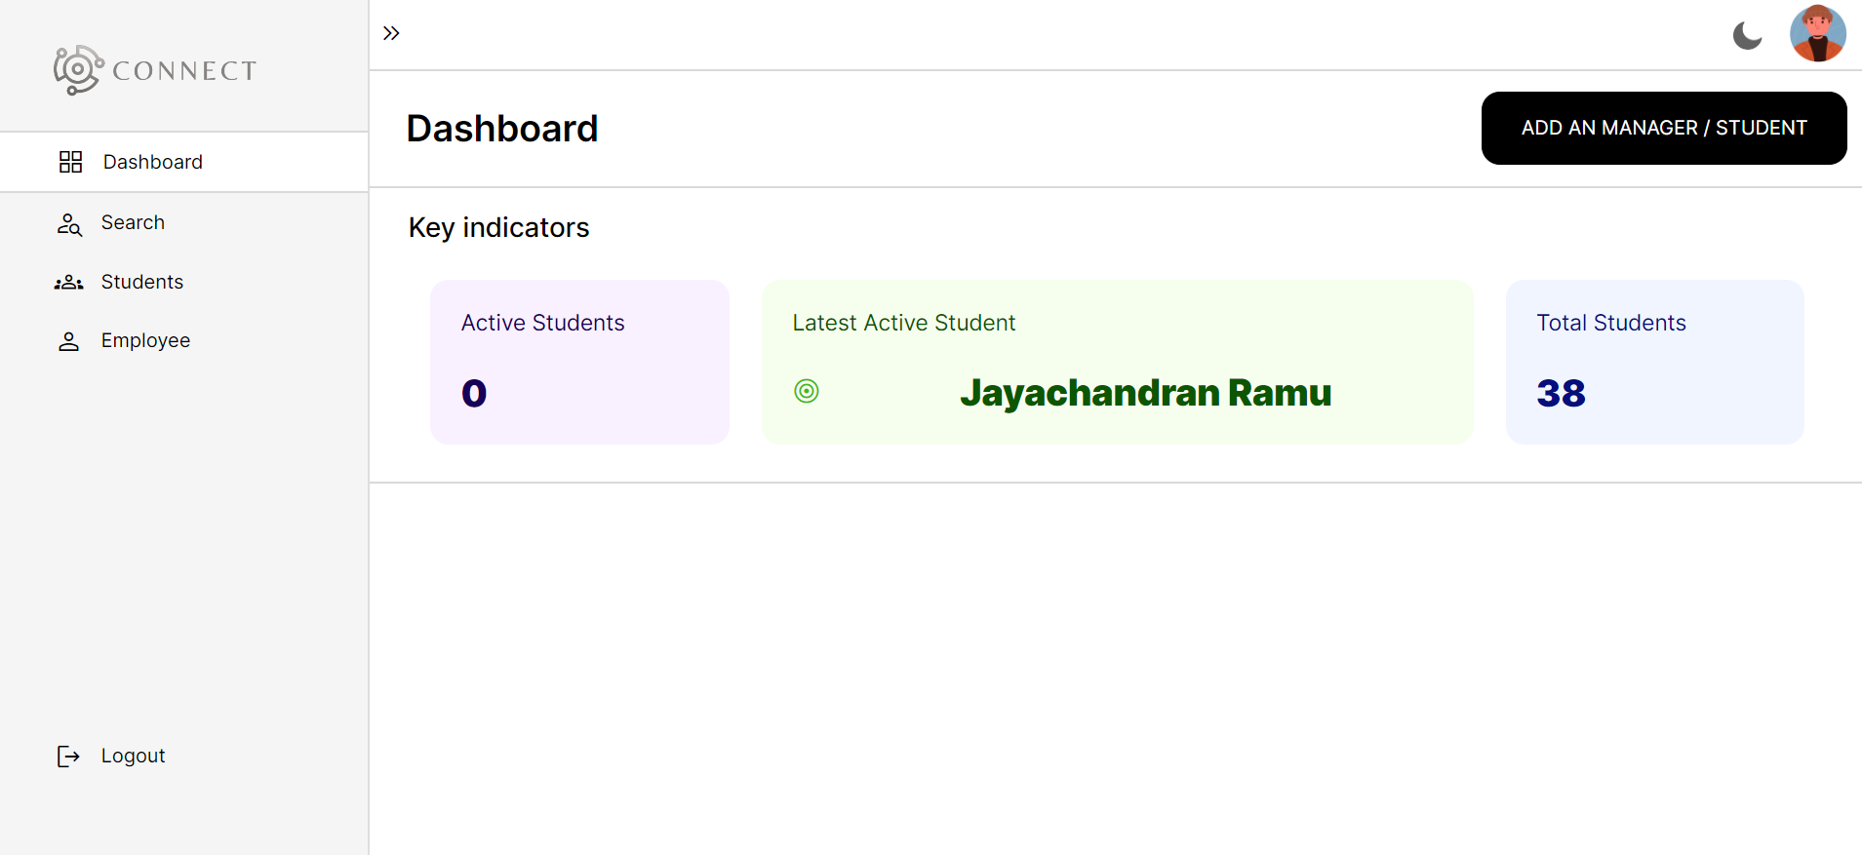
Task: Select the Active Students indicator card
Action: pos(579,362)
